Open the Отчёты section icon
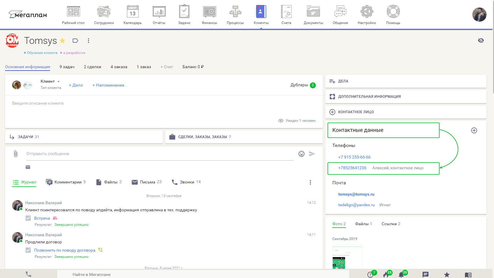 (x=159, y=12)
